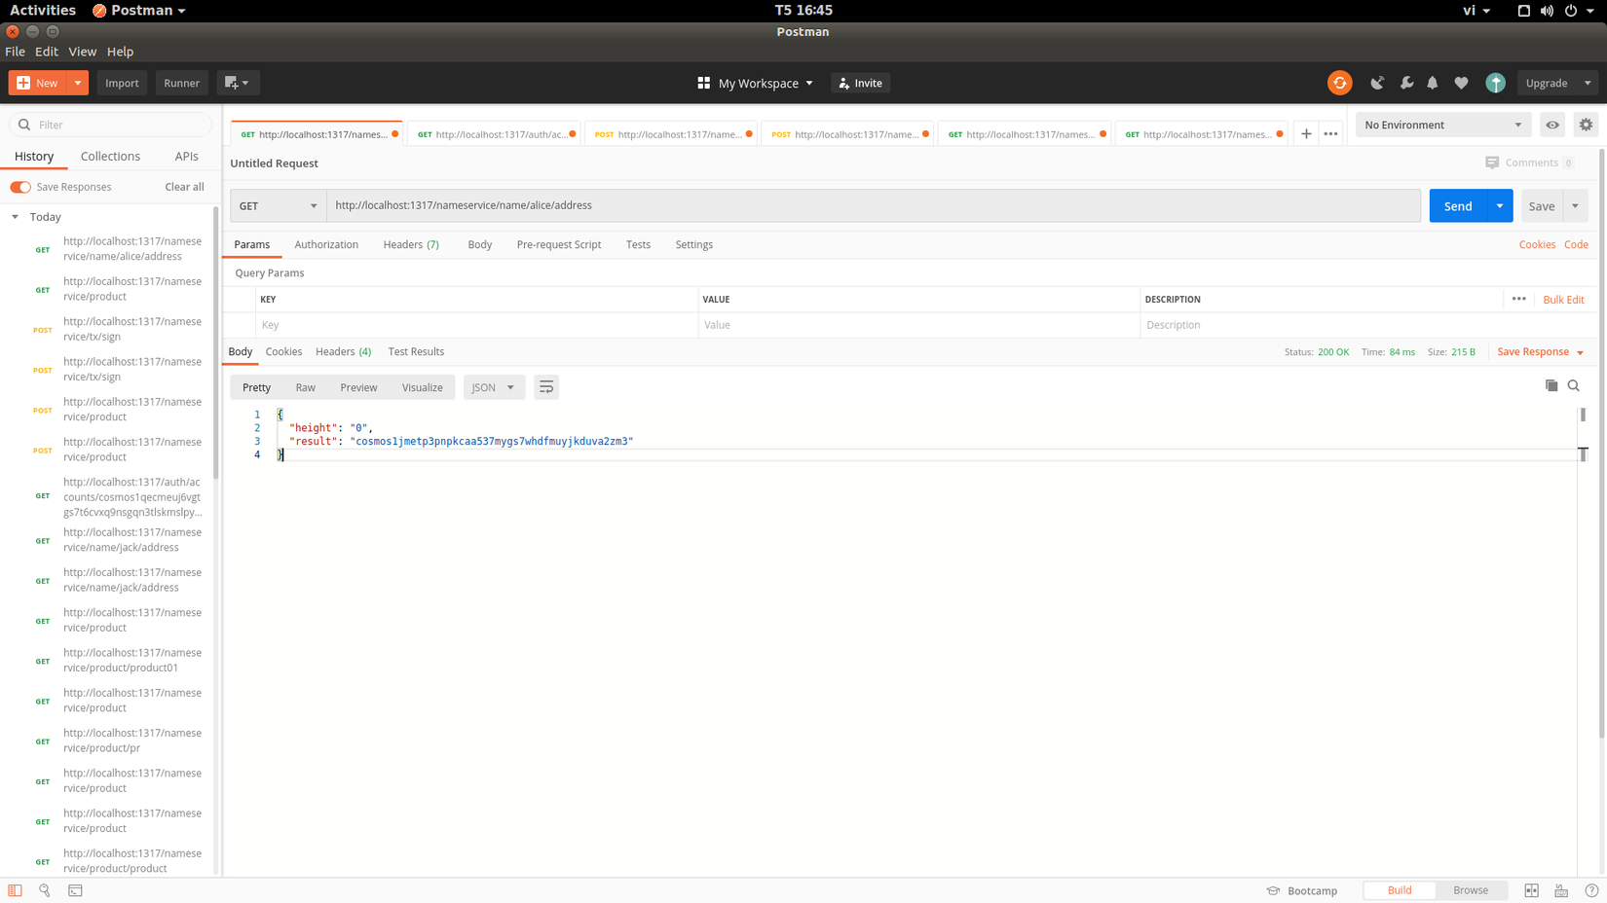Toggle the Save Responses switch

pyautogui.click(x=20, y=187)
